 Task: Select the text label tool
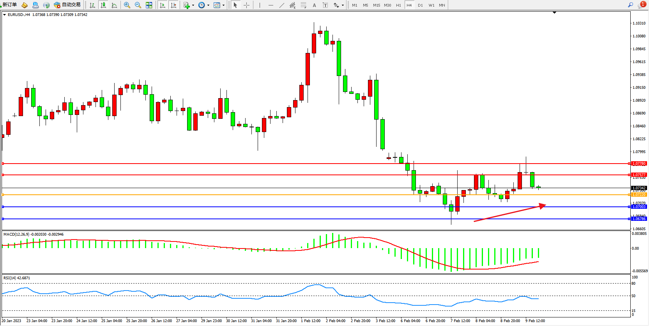point(314,5)
